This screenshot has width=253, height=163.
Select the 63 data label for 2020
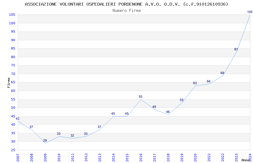195,83
